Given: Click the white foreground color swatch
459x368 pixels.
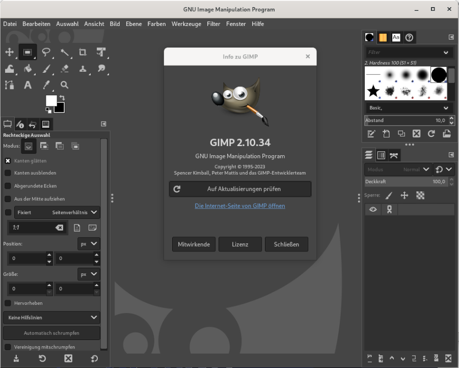Looking at the screenshot, I should (x=51, y=101).
